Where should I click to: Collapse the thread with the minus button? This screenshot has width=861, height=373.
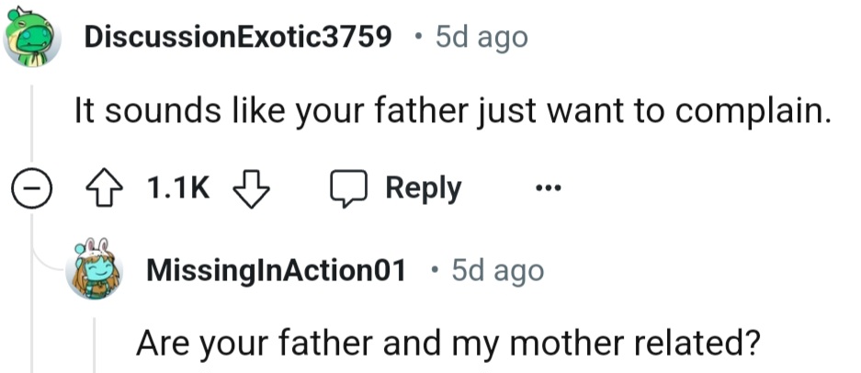pos(32,189)
